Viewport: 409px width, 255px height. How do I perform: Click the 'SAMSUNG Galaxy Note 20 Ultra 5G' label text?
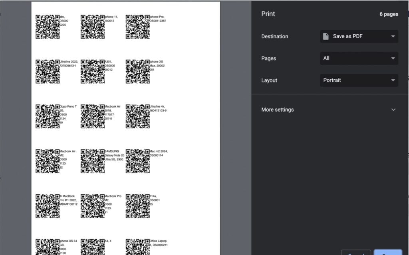point(115,155)
